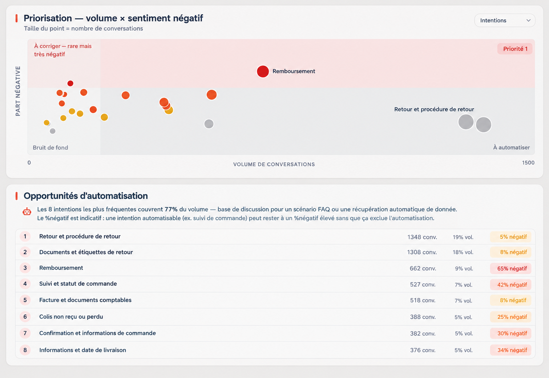This screenshot has width=549, height=378.
Task: Click the dropdown chevron next to Intentions
Action: click(x=528, y=20)
